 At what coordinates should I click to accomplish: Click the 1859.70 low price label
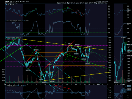(84, 59)
